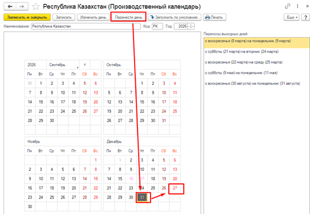Copy link using the chain icon
Screen dimensions: 310x214
coord(287,6)
